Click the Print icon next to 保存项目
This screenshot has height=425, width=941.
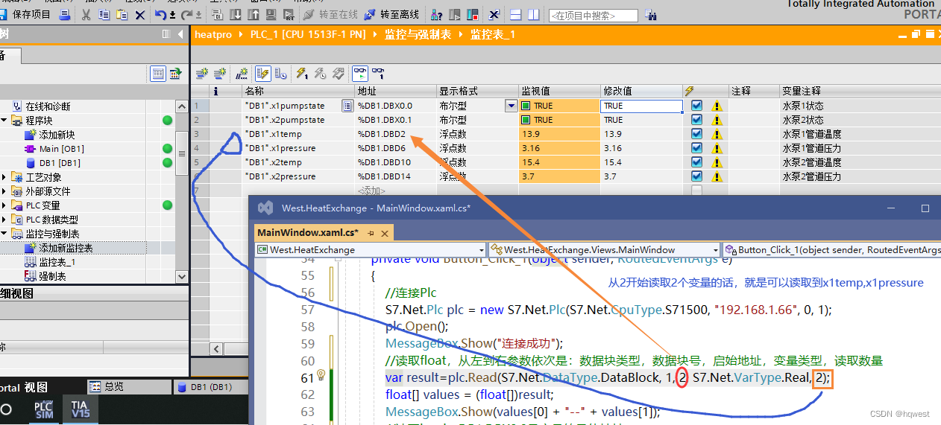[x=65, y=15]
